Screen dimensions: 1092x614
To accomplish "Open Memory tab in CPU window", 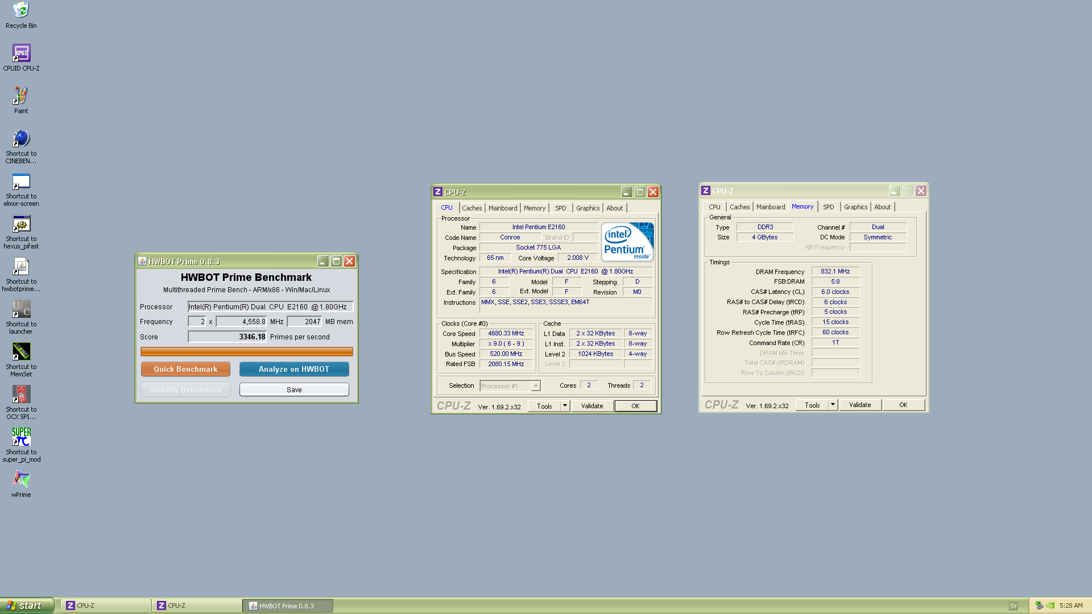I will point(535,208).
